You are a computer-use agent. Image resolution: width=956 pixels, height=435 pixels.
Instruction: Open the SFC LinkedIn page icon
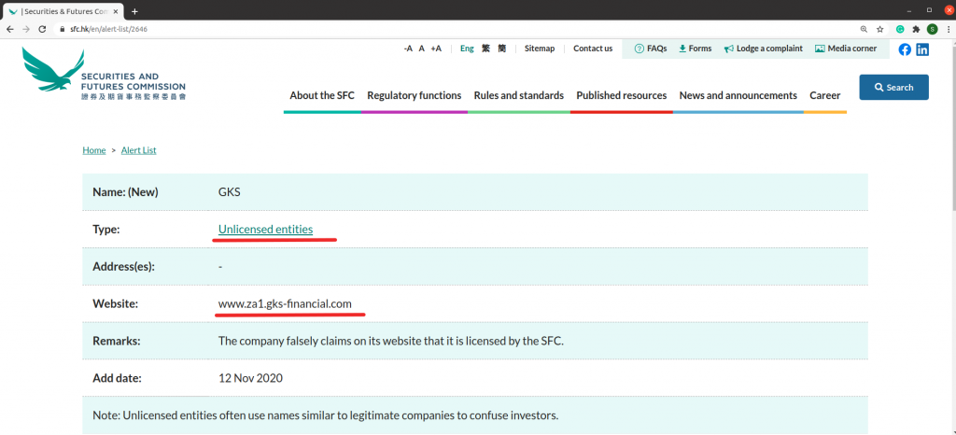click(x=922, y=49)
